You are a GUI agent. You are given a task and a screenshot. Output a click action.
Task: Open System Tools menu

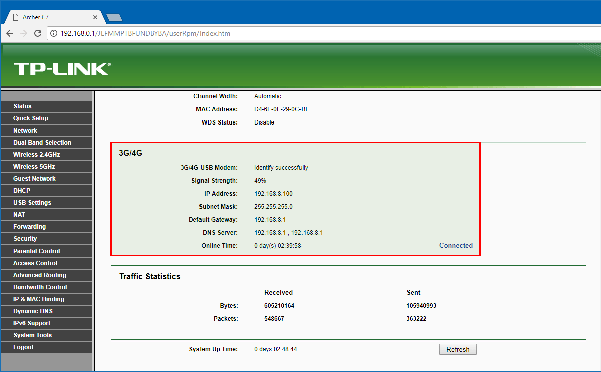46,335
